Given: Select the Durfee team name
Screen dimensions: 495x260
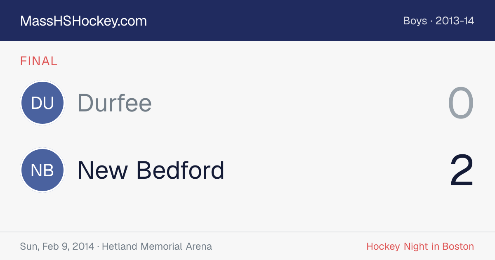Looking at the screenshot, I should point(115,103).
